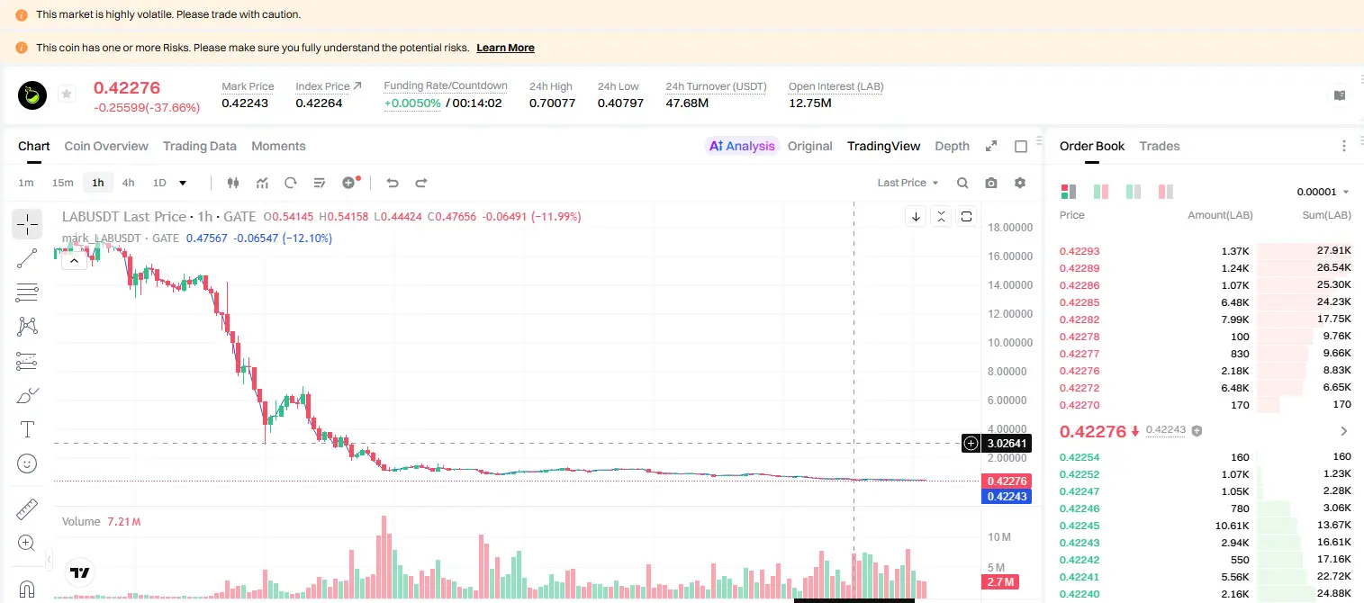Open the indicators menu

click(262, 183)
